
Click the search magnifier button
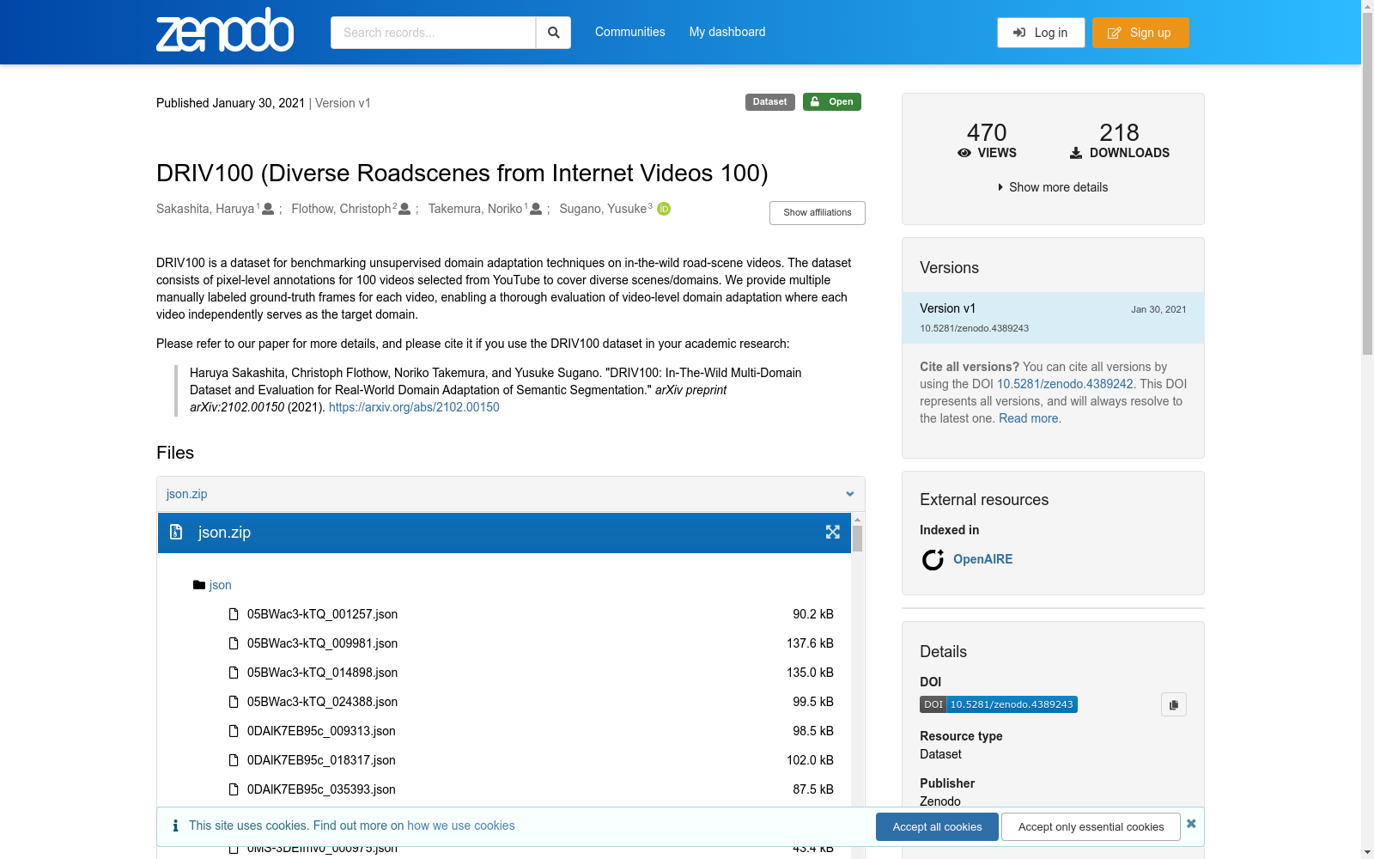[x=553, y=33]
